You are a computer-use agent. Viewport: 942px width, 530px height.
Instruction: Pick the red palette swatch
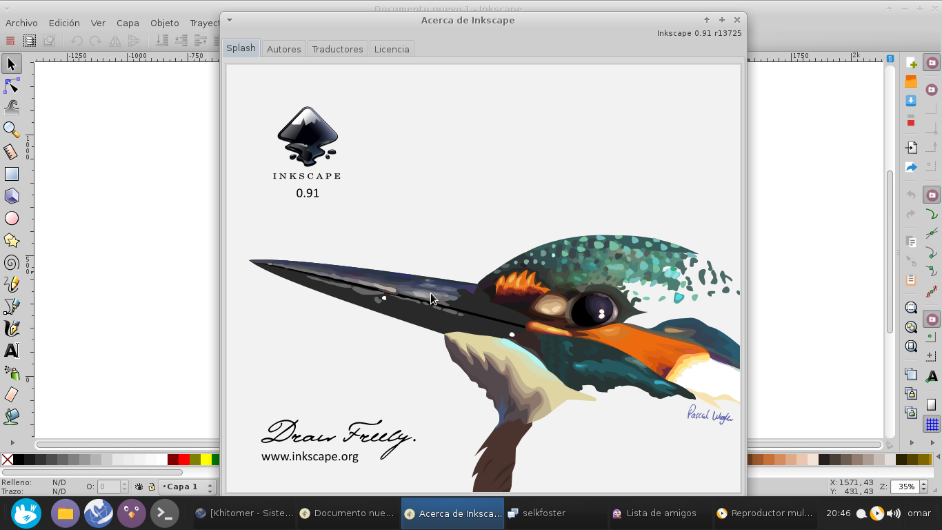point(183,460)
